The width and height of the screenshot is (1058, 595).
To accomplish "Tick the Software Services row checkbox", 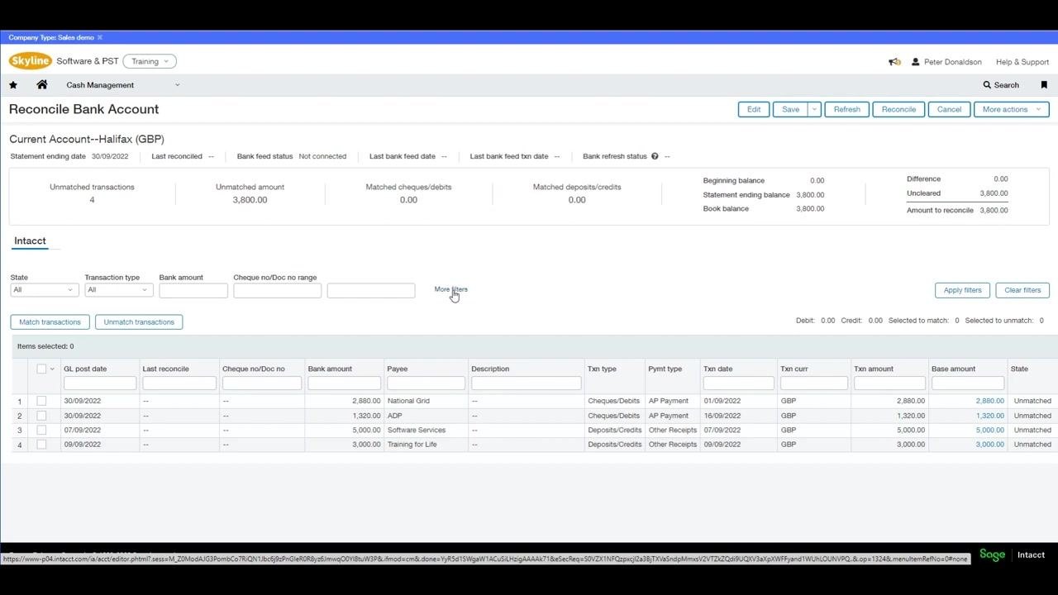I will [x=41, y=430].
